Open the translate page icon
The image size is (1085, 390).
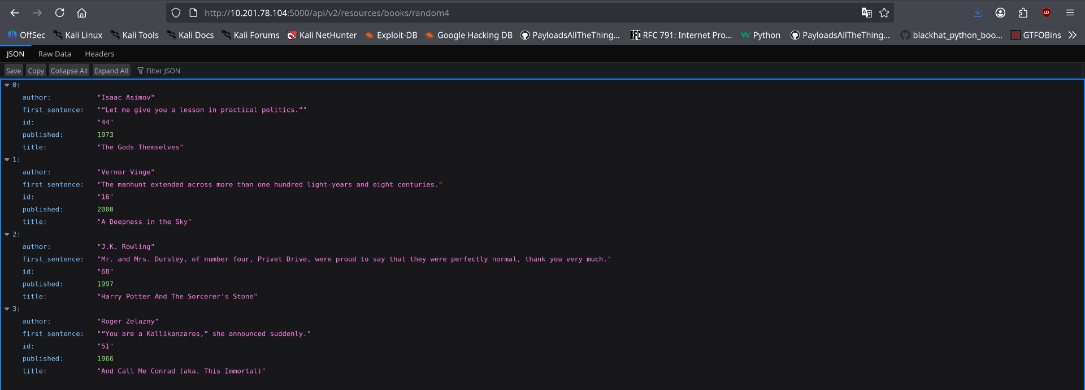click(866, 13)
